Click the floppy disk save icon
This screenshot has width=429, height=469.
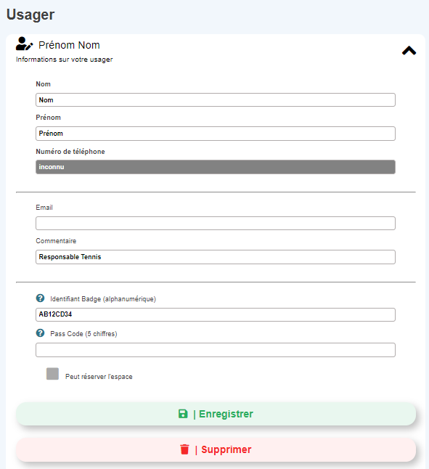[x=183, y=414]
